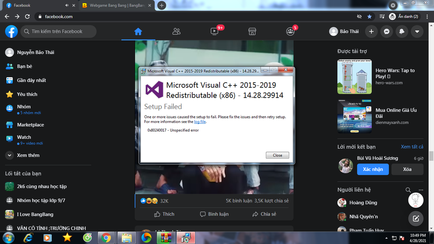Switch to Webgame Bang Bang browser tab

pos(116,5)
